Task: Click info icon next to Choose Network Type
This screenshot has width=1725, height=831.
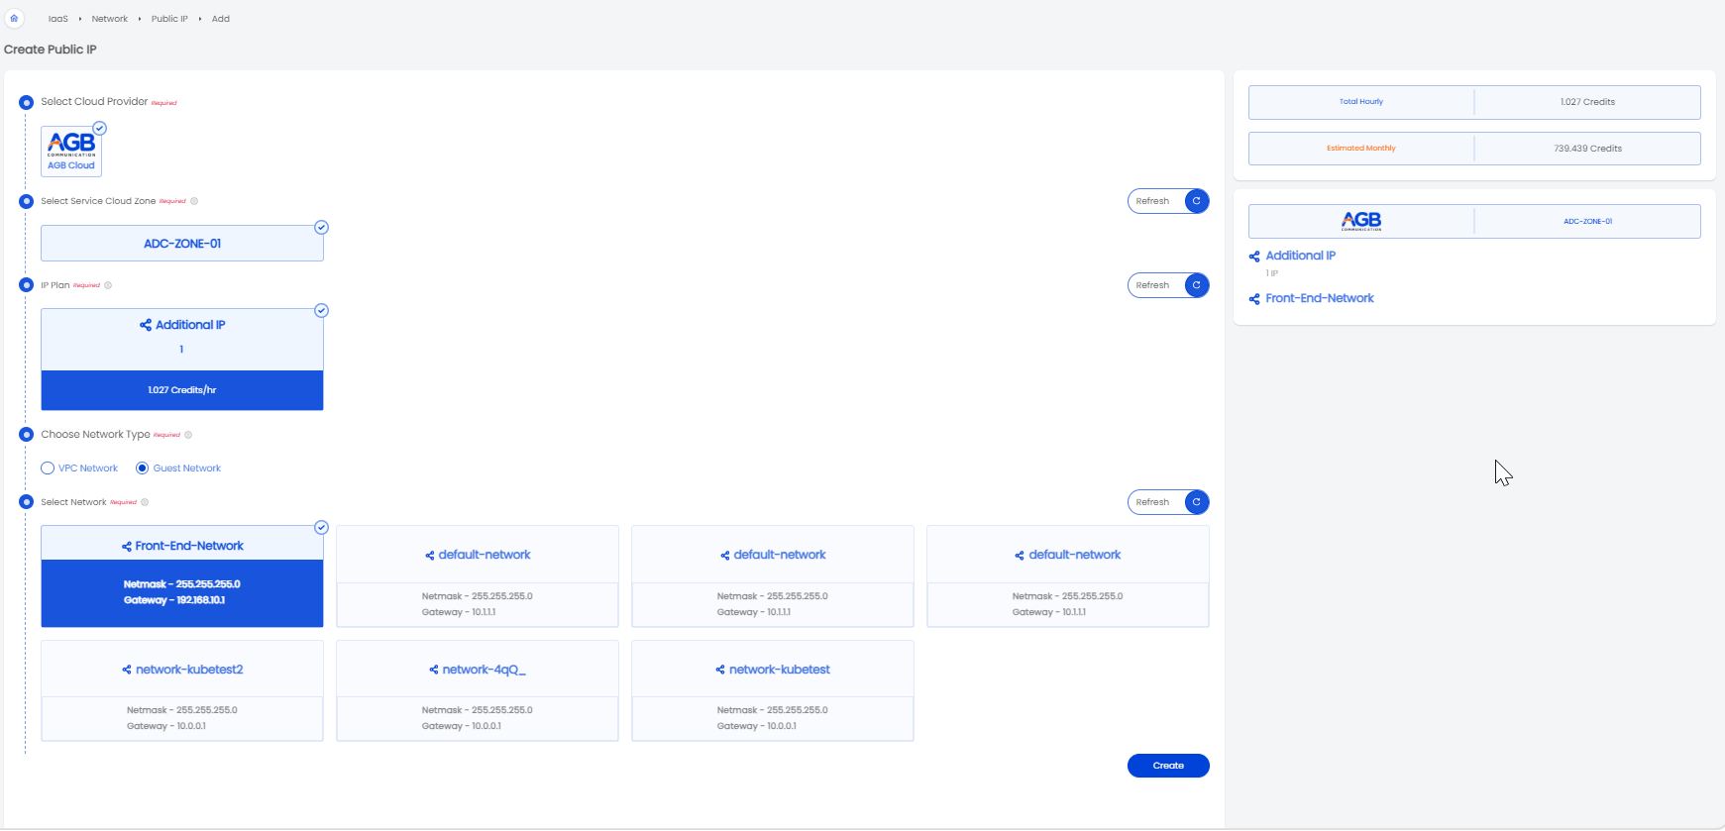Action: [x=188, y=435]
